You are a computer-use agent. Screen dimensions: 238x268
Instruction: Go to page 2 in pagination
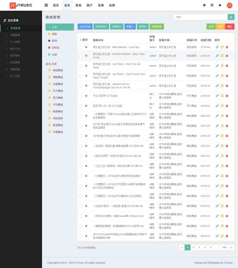click(193, 247)
